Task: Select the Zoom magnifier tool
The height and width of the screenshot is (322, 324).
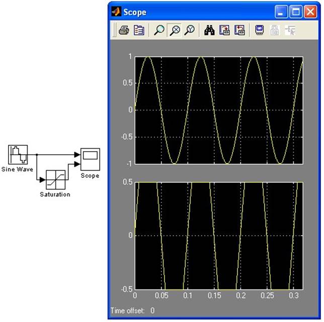Action: coord(159,30)
